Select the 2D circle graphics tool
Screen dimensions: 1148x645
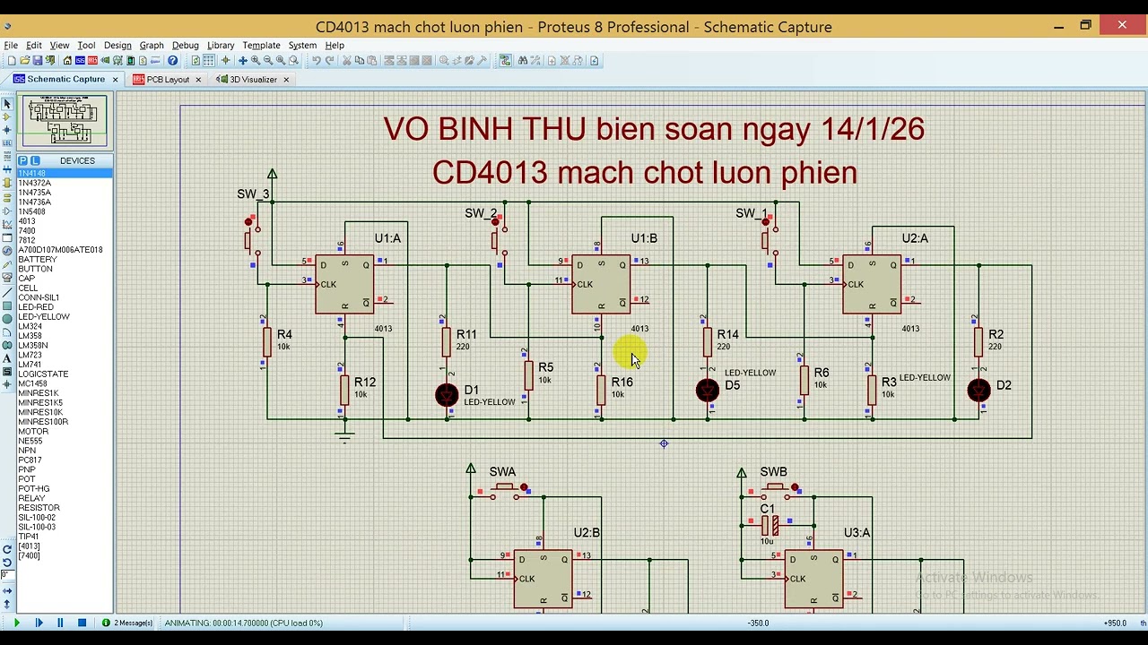click(x=7, y=318)
